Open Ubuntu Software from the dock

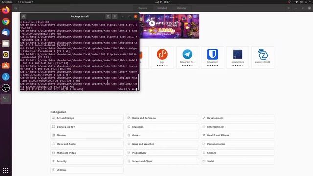pos(6,66)
